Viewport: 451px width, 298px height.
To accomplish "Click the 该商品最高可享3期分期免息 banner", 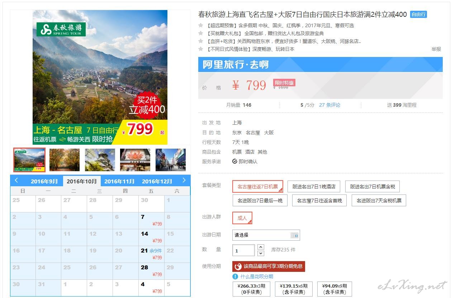I will coord(269,266).
